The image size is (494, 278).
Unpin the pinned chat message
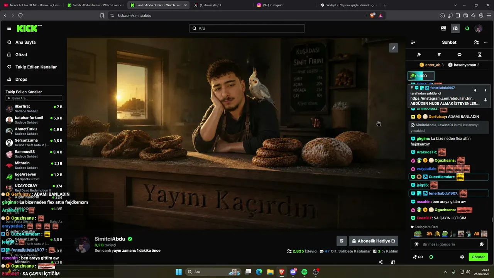(x=475, y=91)
